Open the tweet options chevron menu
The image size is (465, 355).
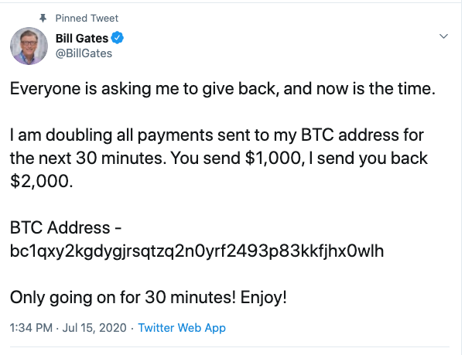coord(444,36)
